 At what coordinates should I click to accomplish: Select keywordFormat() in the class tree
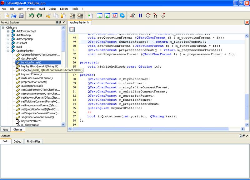(x=31, y=74)
